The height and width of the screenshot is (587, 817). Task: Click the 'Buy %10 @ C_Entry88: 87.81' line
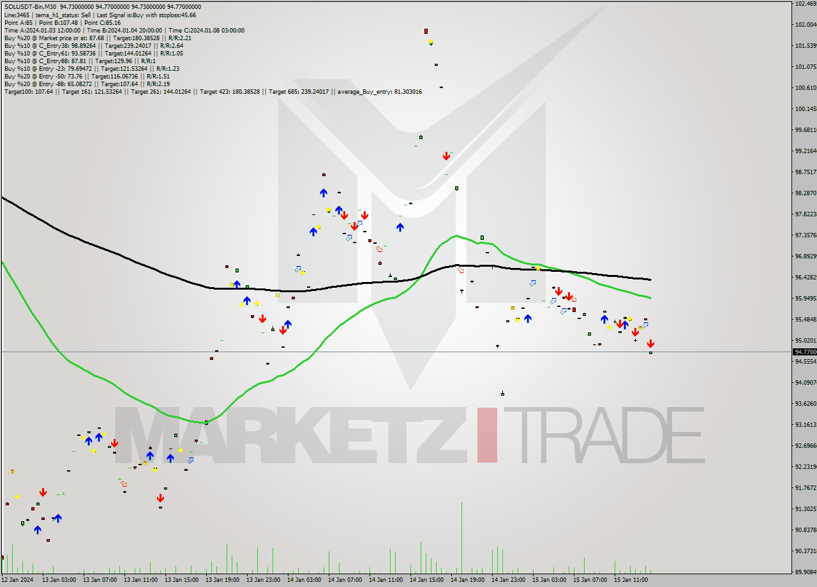tap(80, 61)
